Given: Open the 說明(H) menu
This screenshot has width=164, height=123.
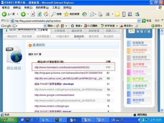Looking at the screenshot, I should pos(68,8).
